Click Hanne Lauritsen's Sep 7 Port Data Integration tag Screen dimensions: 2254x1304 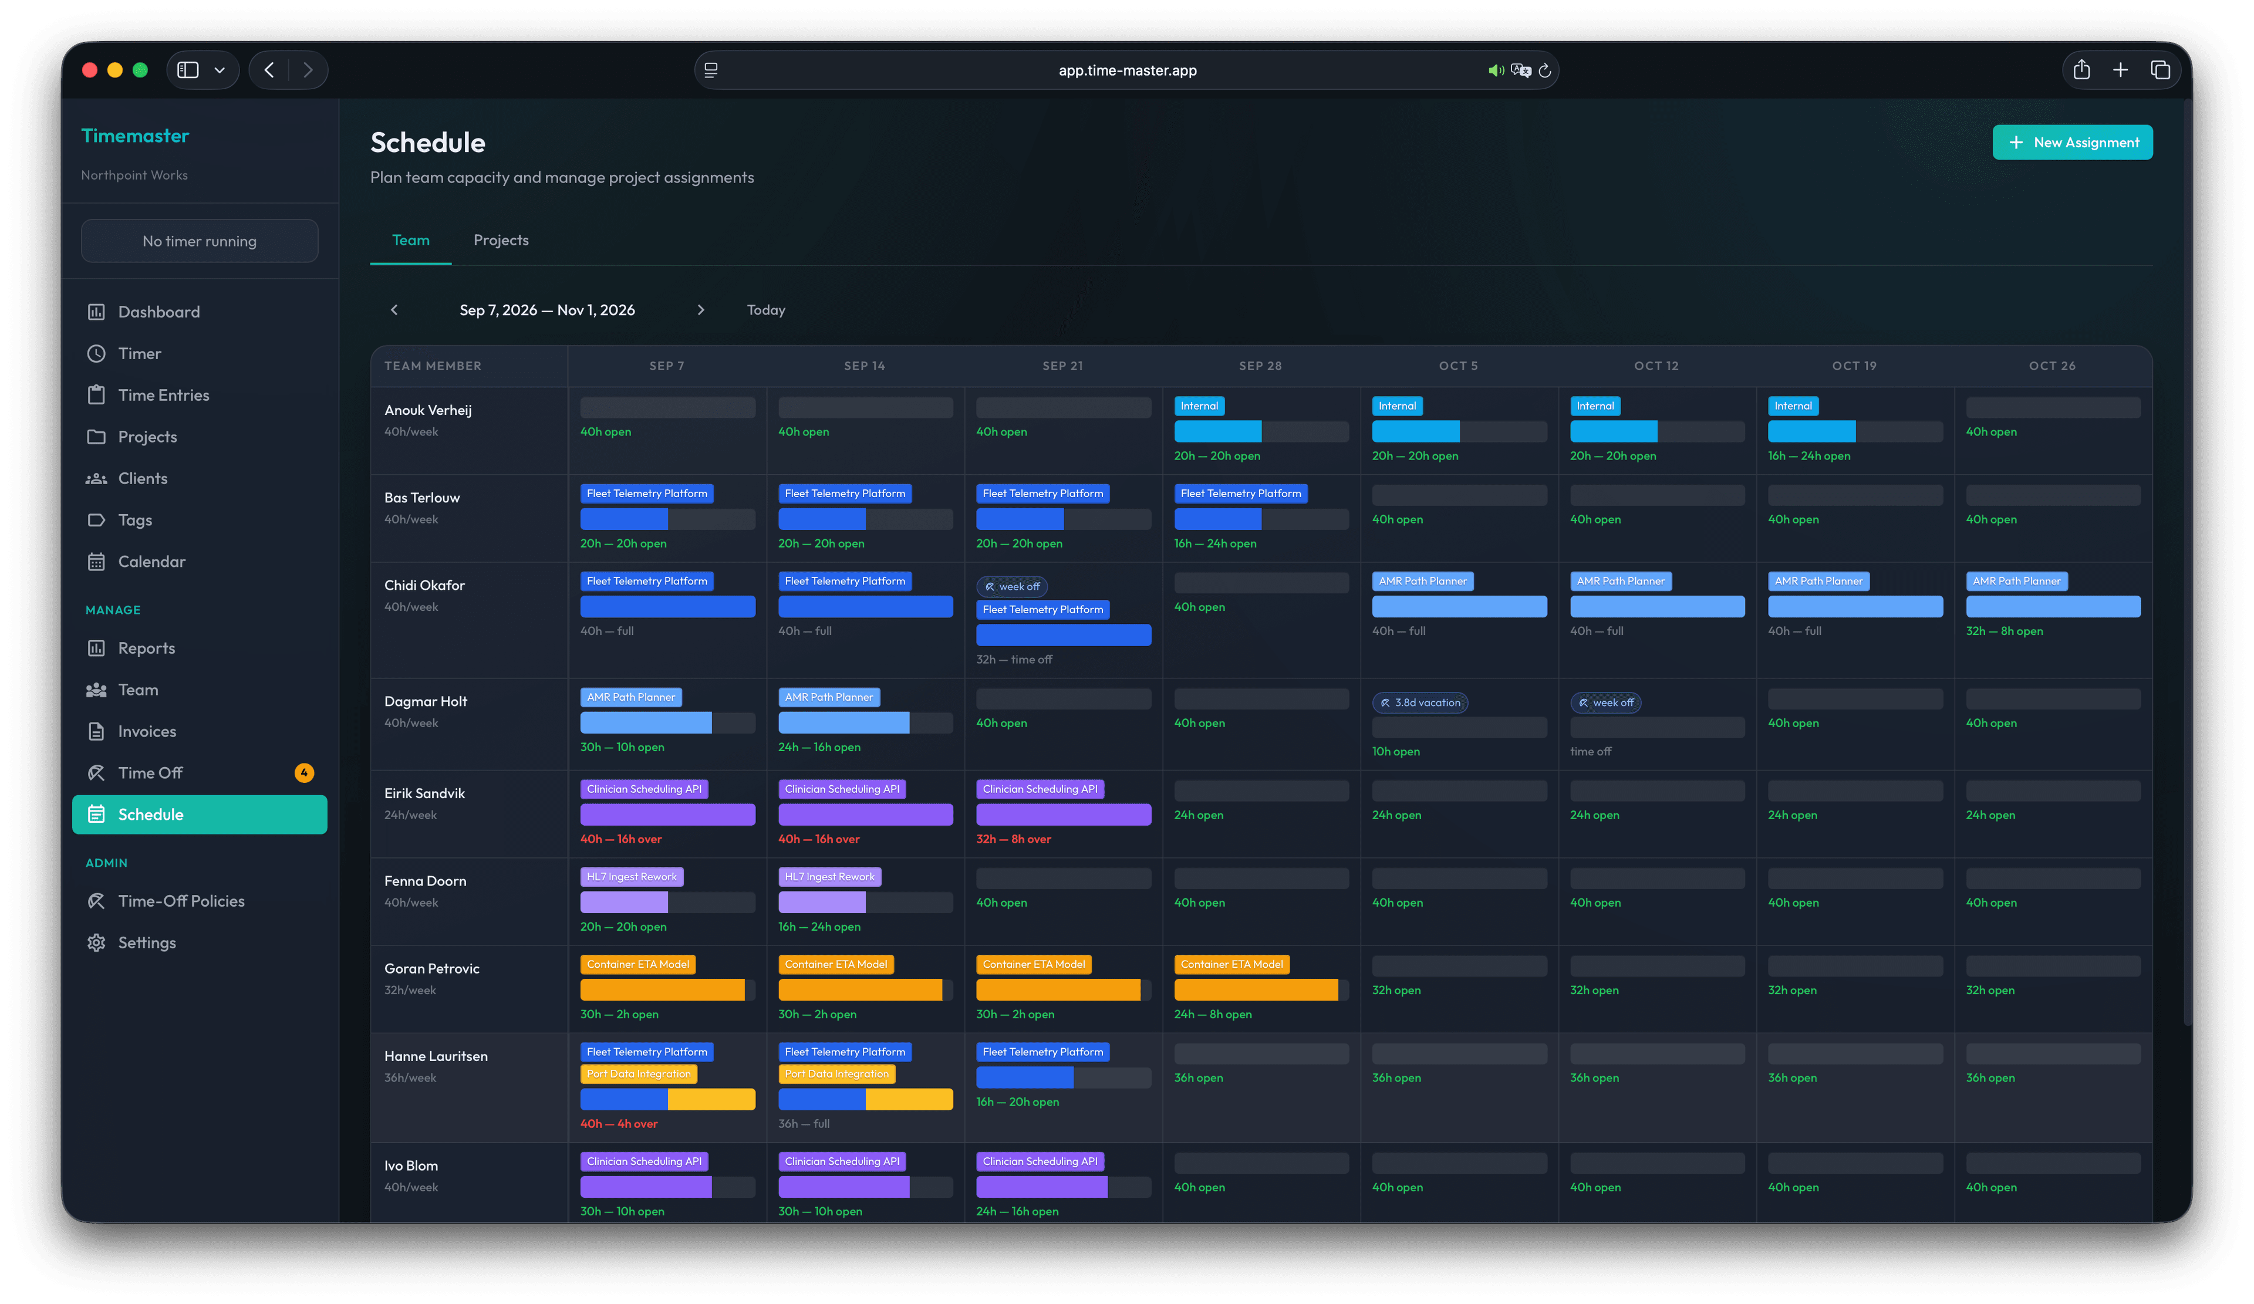click(x=639, y=1073)
